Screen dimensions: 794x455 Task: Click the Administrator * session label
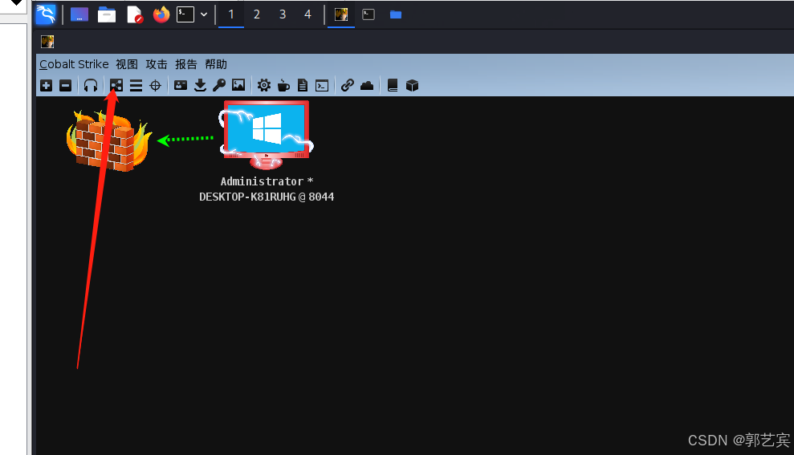click(267, 181)
